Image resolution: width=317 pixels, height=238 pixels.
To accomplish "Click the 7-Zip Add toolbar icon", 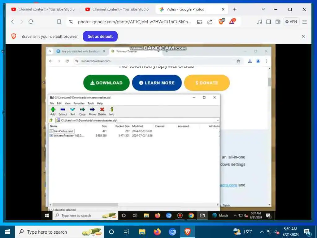I will (x=53, y=111).
